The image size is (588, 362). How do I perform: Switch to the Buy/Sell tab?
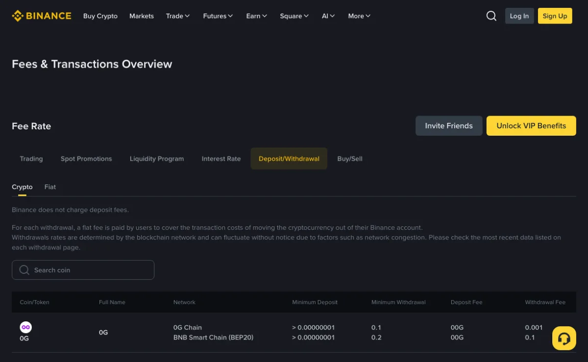pyautogui.click(x=350, y=159)
